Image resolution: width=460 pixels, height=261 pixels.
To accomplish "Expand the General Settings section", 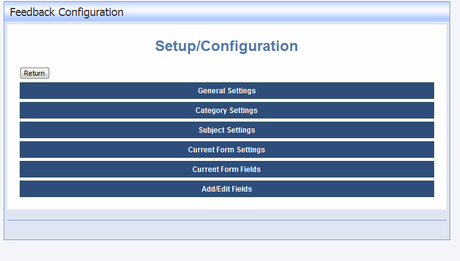I will (227, 90).
